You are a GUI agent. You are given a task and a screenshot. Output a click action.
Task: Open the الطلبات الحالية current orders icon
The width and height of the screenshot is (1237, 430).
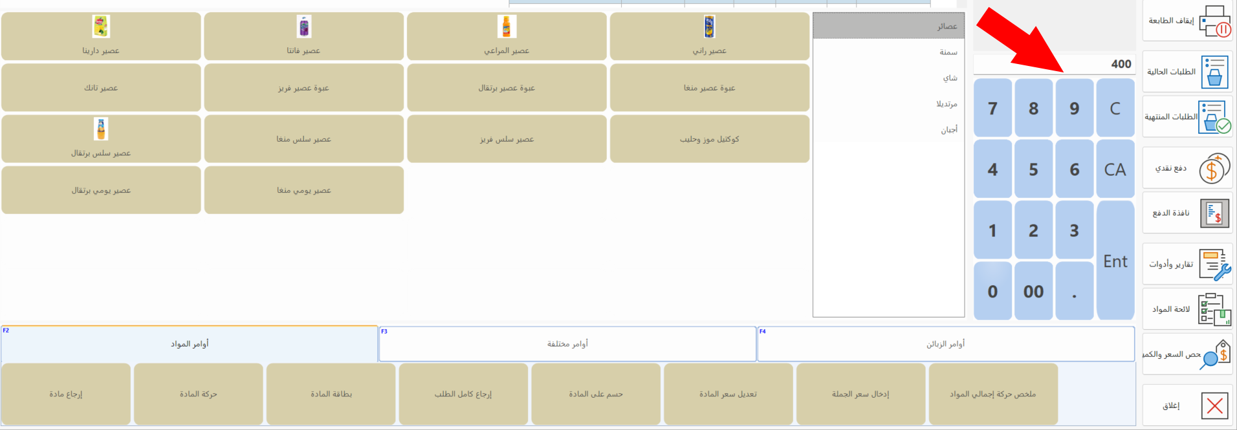[x=1214, y=72]
